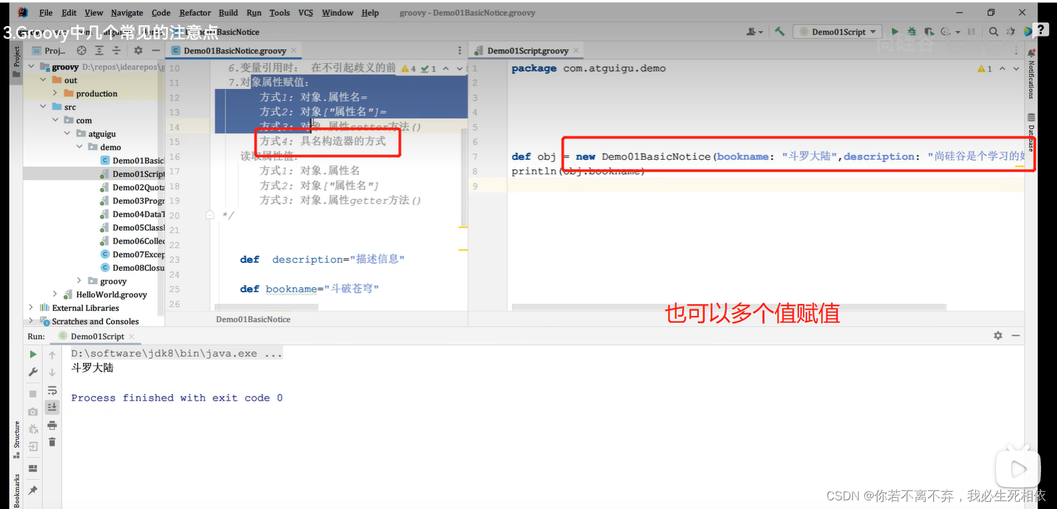Open the File menu
Viewport: 1057px width, 509px height.
click(x=46, y=13)
